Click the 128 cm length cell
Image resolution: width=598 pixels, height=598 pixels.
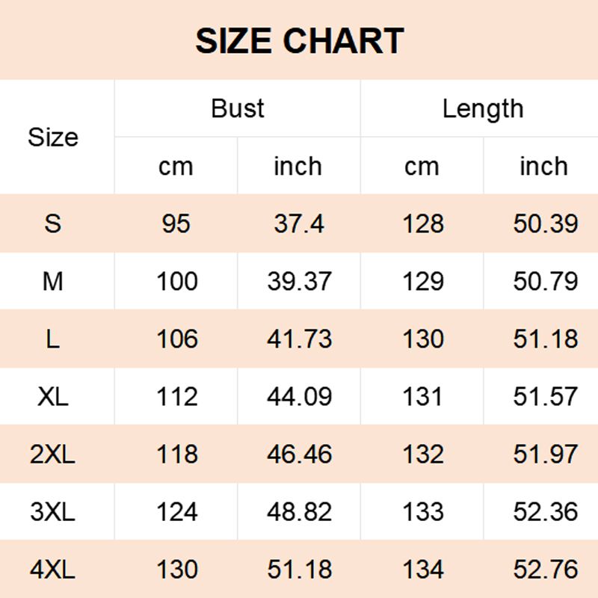(423, 224)
